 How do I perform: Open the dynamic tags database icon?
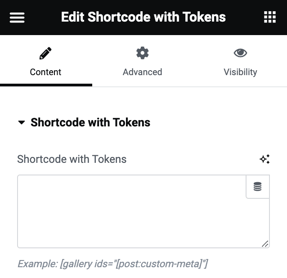tap(257, 187)
